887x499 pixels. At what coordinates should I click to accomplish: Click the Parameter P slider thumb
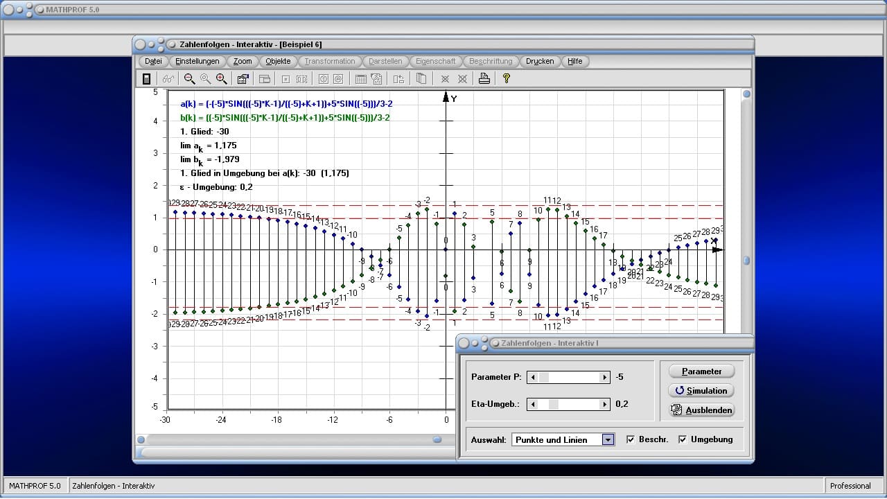[x=544, y=378]
